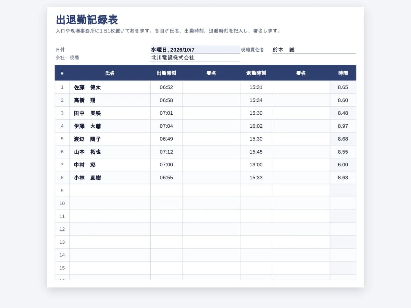Click the empty name cell in row 12
Screen dimensions: 411x308
pos(110,229)
